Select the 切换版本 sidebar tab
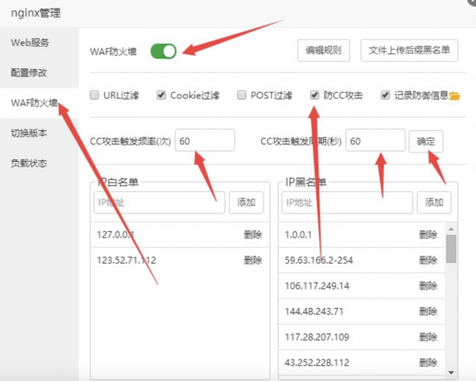Screen dimensions: 476x381 (29, 133)
